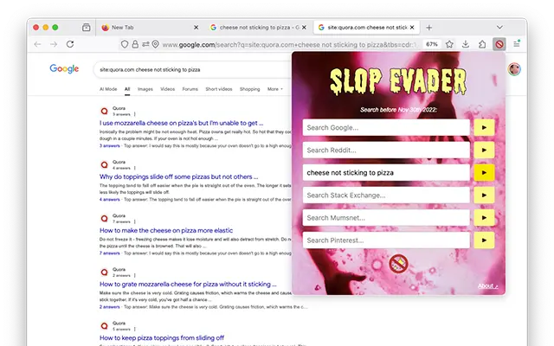554x346 pixels.
Task: Click the Slop Evader logo badge in popup
Action: pyautogui.click(x=398, y=263)
